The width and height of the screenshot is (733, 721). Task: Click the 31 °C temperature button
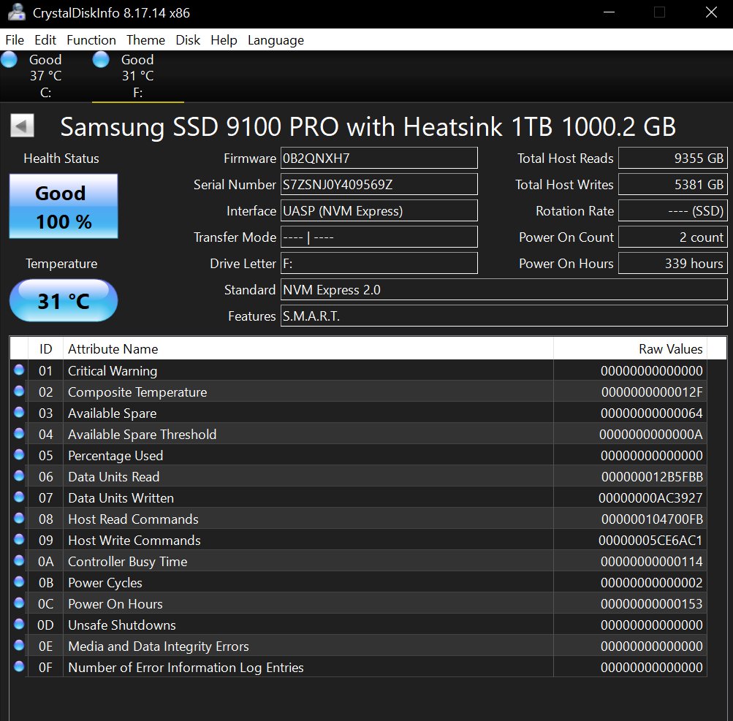coord(64,300)
